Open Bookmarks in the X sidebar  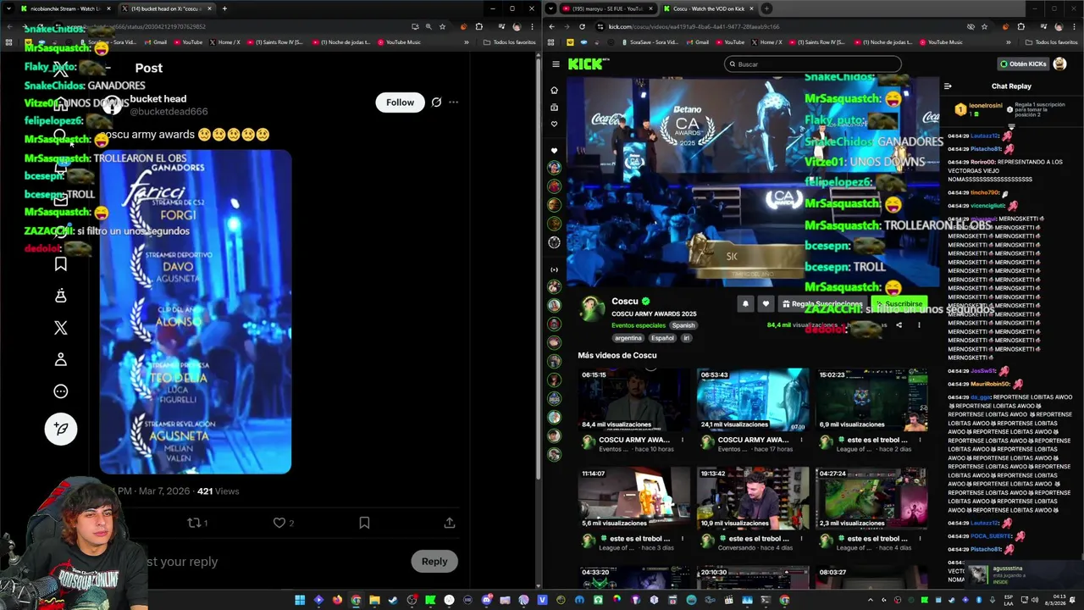tap(61, 264)
